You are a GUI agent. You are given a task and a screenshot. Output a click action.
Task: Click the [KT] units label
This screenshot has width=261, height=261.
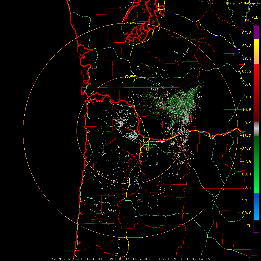click(248, 20)
